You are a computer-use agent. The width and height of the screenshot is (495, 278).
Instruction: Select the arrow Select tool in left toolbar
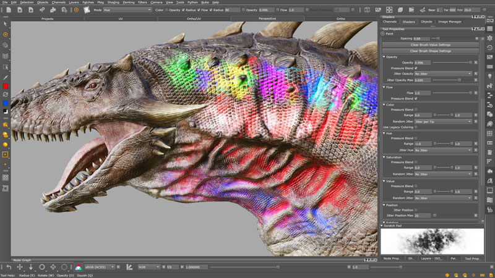click(6, 24)
